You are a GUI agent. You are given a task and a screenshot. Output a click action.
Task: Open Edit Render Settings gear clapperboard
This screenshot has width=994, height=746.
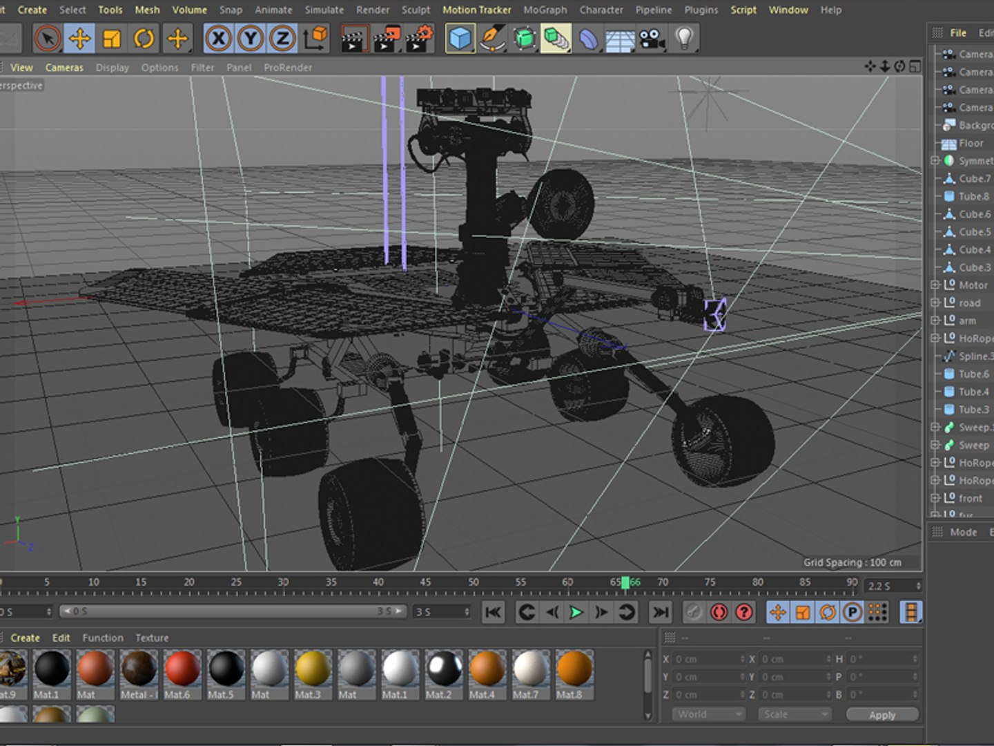click(419, 39)
